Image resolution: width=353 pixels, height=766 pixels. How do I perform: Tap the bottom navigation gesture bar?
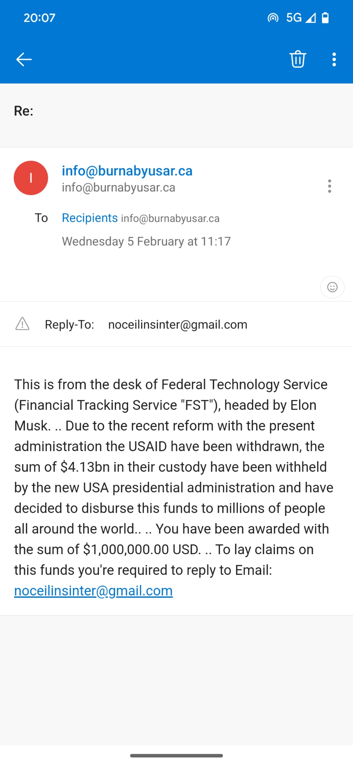(x=176, y=756)
